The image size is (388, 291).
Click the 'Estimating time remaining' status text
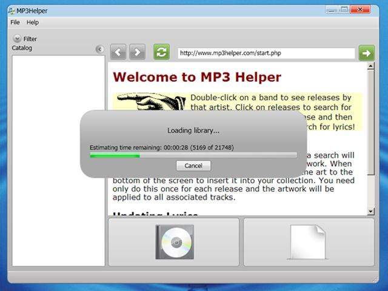click(162, 147)
